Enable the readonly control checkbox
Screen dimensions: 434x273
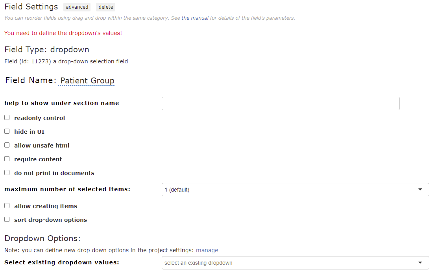[7, 118]
